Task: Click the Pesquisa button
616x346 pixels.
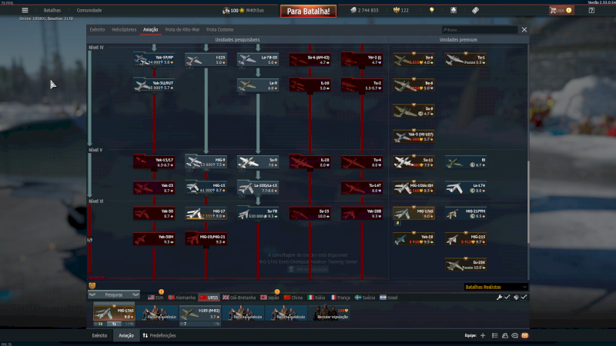Action: [x=114, y=294]
